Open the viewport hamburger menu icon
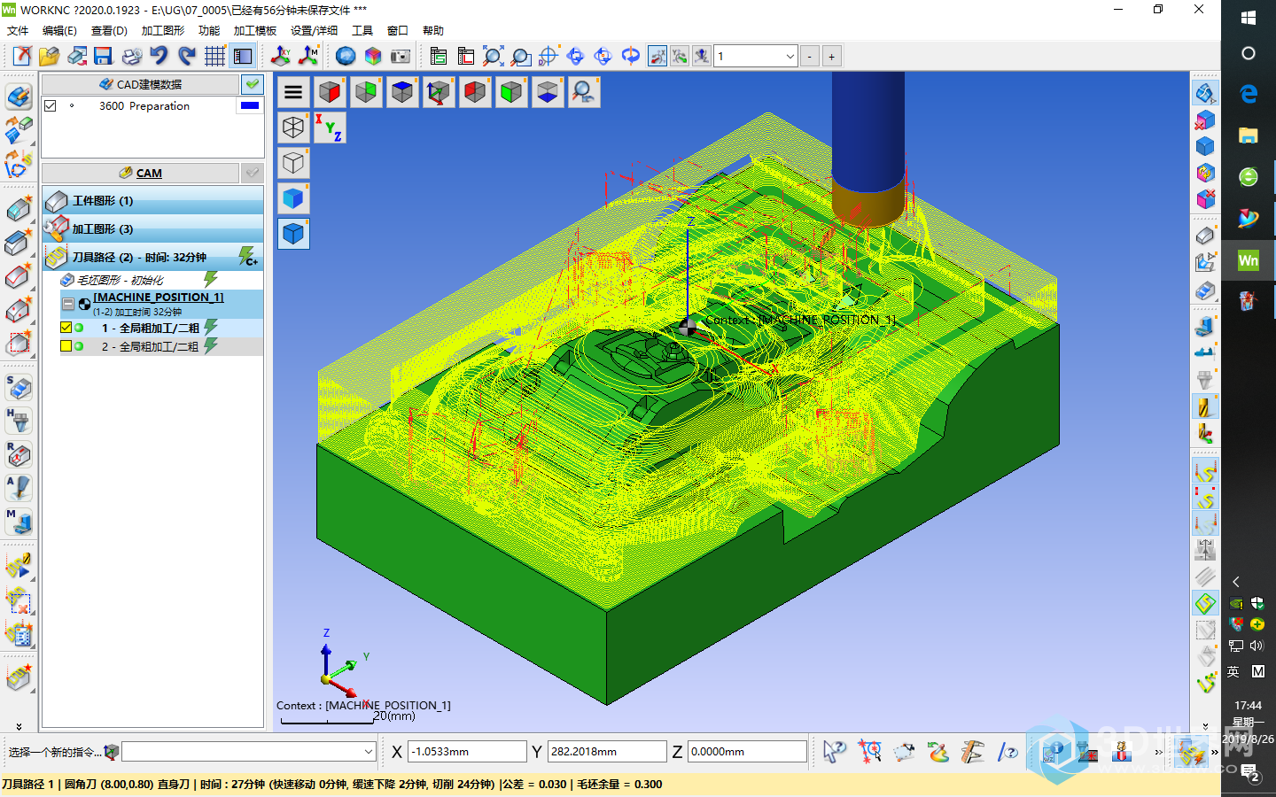The height and width of the screenshot is (797, 1276). click(x=293, y=91)
